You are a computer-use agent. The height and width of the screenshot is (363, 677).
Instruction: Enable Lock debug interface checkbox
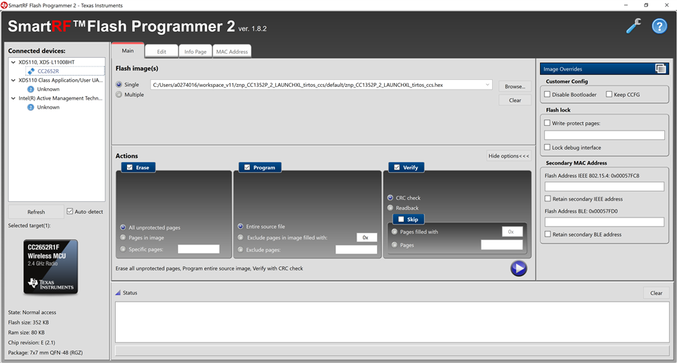coord(548,148)
